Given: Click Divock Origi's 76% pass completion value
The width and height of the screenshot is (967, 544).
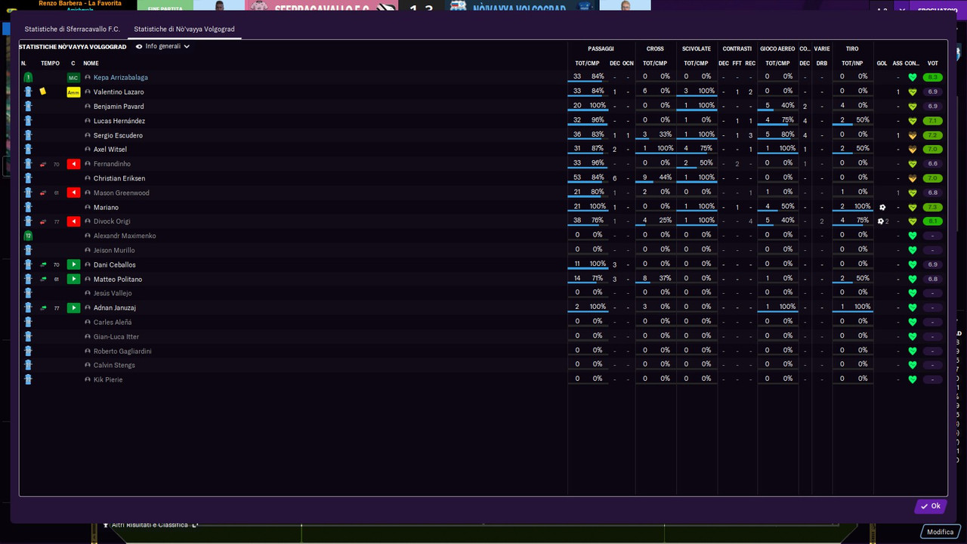Looking at the screenshot, I should pyautogui.click(x=597, y=221).
